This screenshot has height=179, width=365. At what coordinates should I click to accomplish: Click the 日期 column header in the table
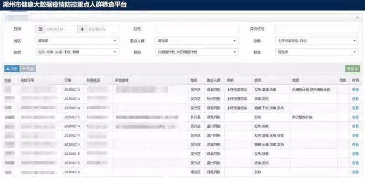[x=67, y=80]
